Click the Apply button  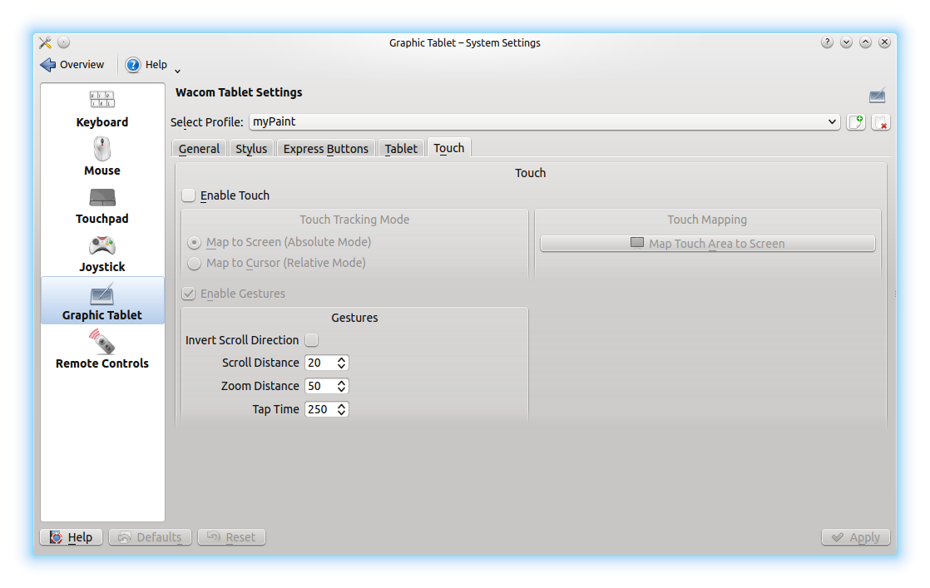pos(856,537)
